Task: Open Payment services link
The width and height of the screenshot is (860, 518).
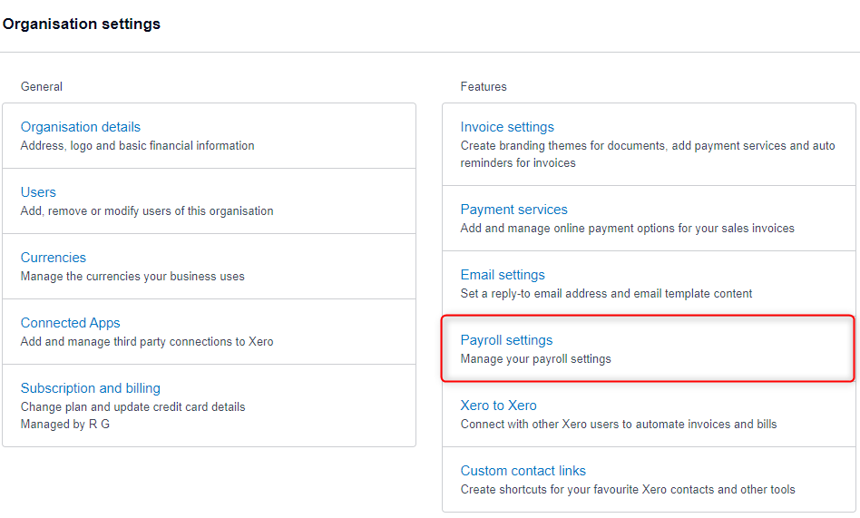Action: coord(514,209)
